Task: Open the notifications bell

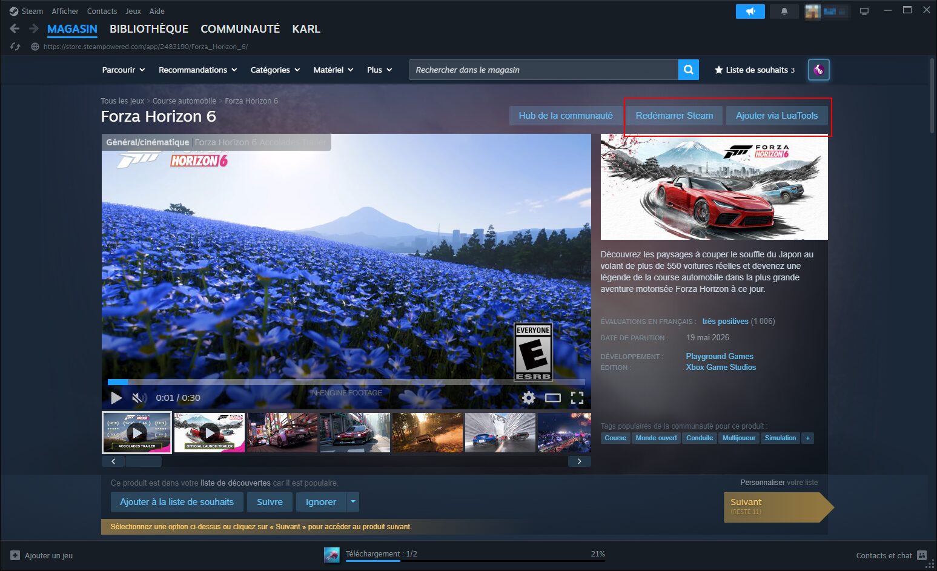Action: [784, 11]
